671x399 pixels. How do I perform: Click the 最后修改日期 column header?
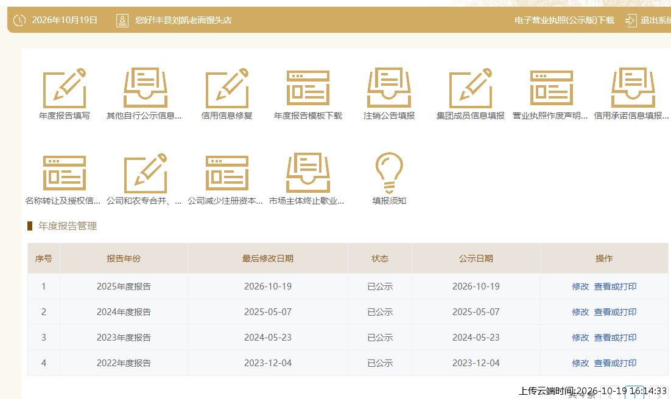tap(268, 258)
